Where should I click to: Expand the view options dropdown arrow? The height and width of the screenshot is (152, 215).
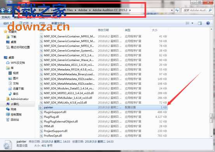(x=192, y=23)
